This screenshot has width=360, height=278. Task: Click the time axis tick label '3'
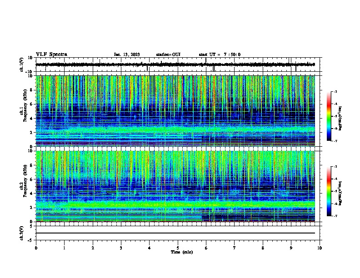click(121, 248)
